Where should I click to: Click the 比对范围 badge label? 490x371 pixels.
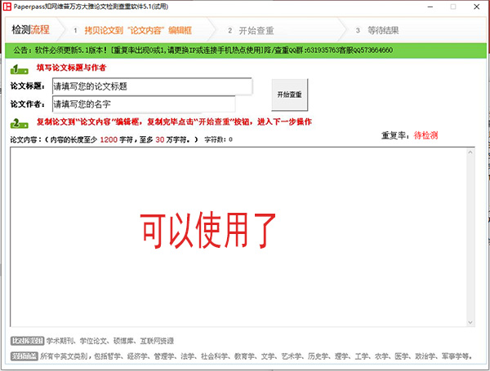point(28,341)
